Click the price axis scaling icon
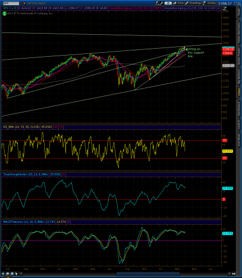 [225, 9]
